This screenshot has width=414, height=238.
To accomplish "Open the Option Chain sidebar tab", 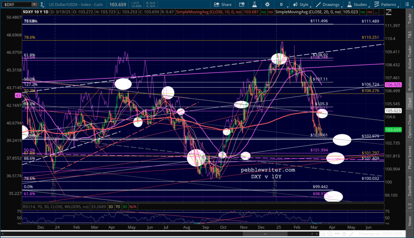I will 409,125.
